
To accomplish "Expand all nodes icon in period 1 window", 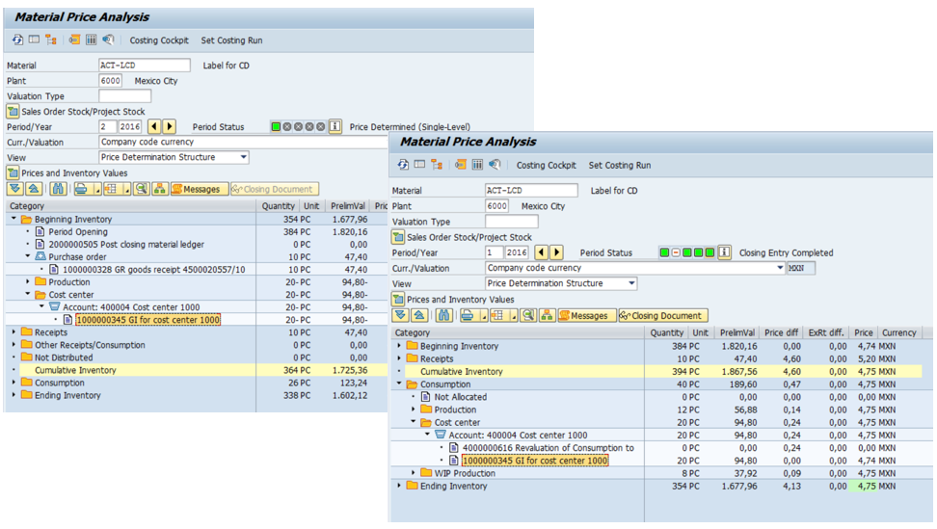I will coord(400,316).
